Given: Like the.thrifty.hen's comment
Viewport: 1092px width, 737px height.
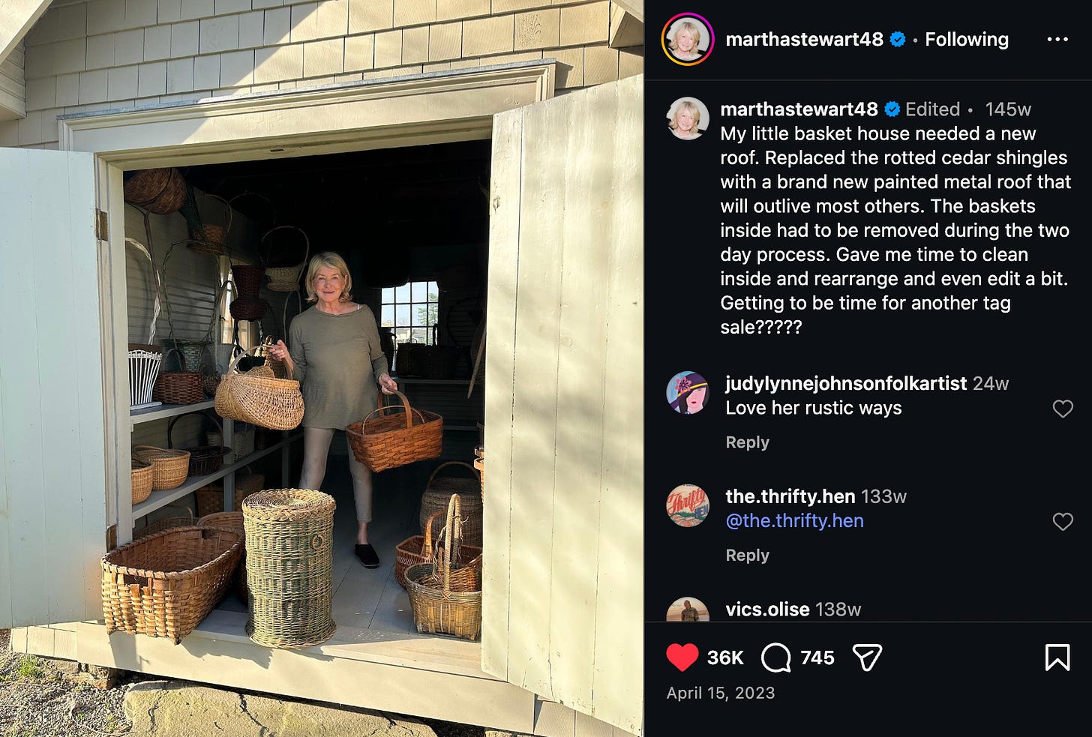Looking at the screenshot, I should pos(1063,522).
